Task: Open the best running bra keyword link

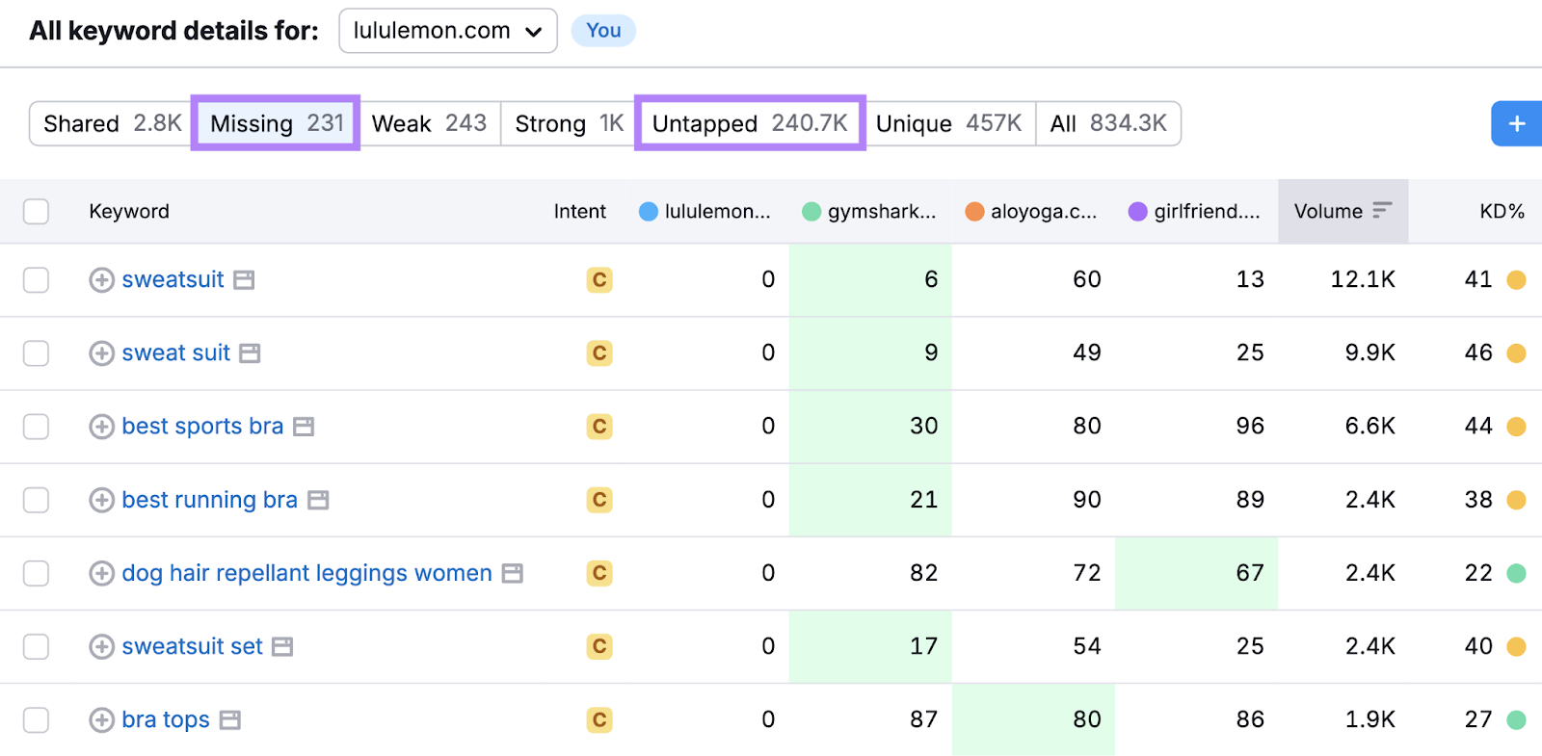Action: point(209,500)
